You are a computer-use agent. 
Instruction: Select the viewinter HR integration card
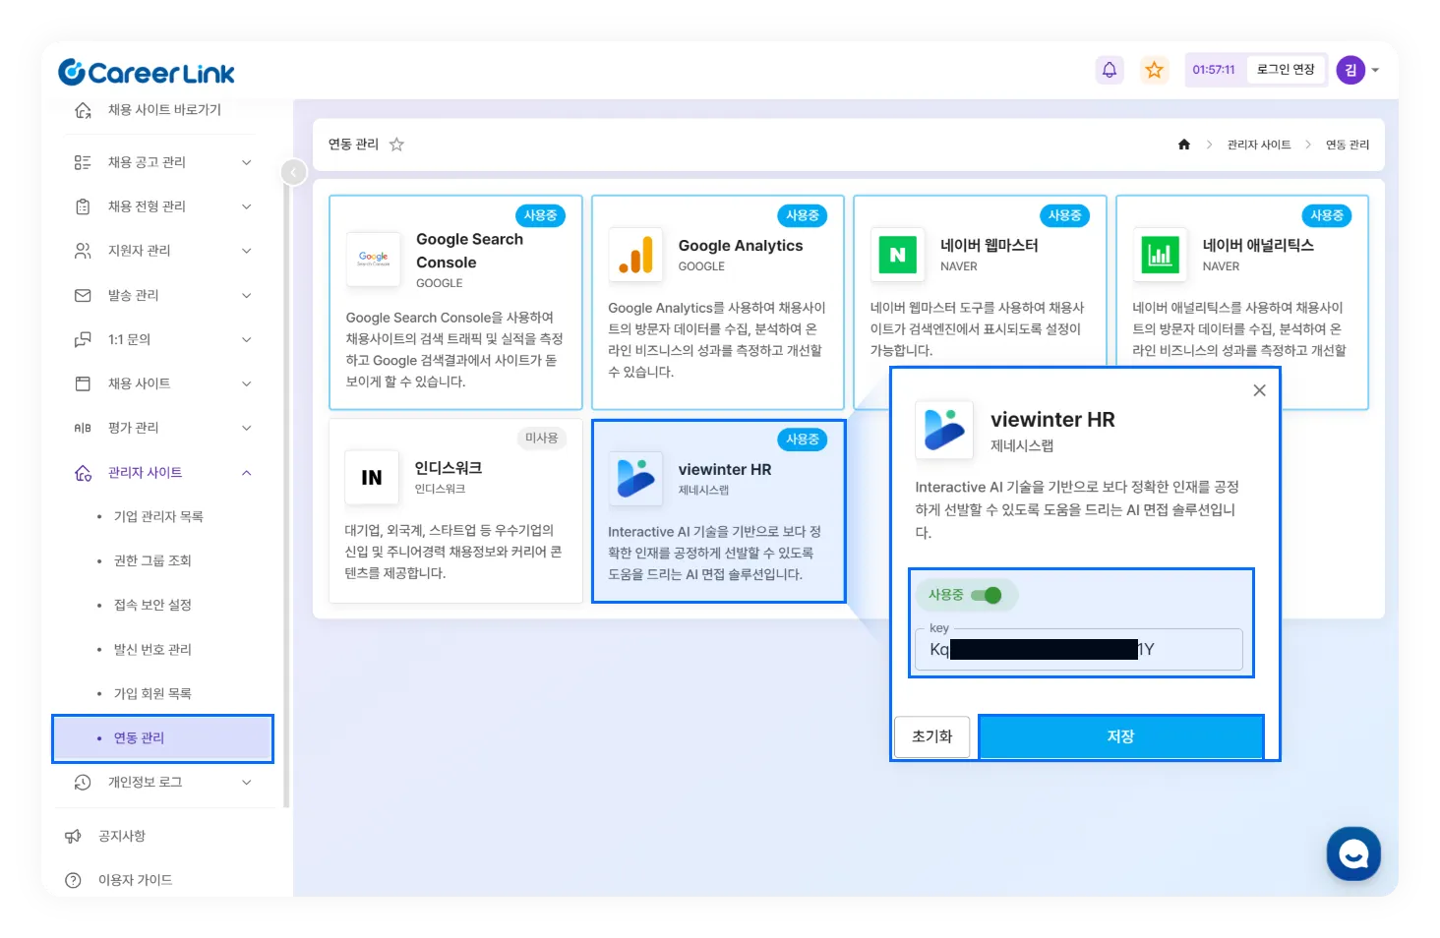pyautogui.click(x=718, y=511)
